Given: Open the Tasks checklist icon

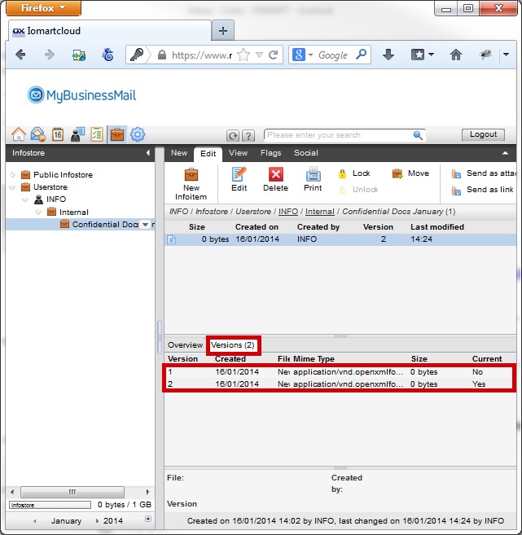Looking at the screenshot, I should [x=97, y=134].
